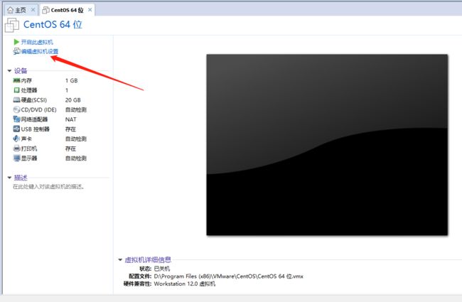Click the VM icon in the CentOS tab
462x302 pixels.
pyautogui.click(x=45, y=11)
